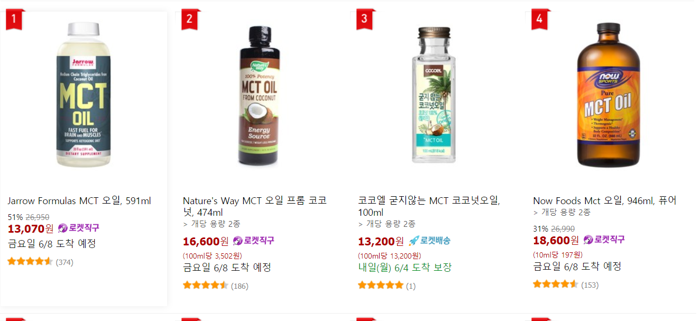Open the Nature's Way MCT Oil bottle image
This screenshot has width=700, height=321.
click(260, 95)
